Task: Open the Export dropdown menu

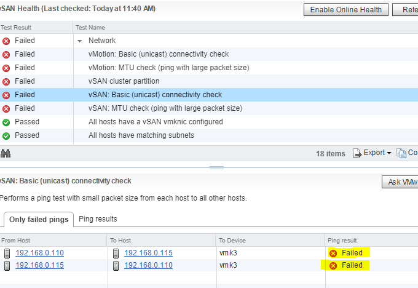Action: click(389, 153)
